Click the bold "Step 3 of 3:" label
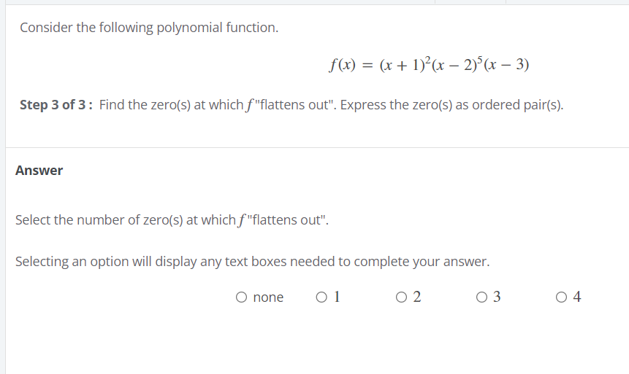 click(56, 105)
